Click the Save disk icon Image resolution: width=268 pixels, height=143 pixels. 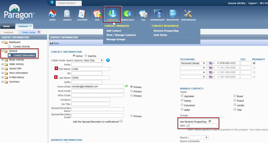point(51,43)
